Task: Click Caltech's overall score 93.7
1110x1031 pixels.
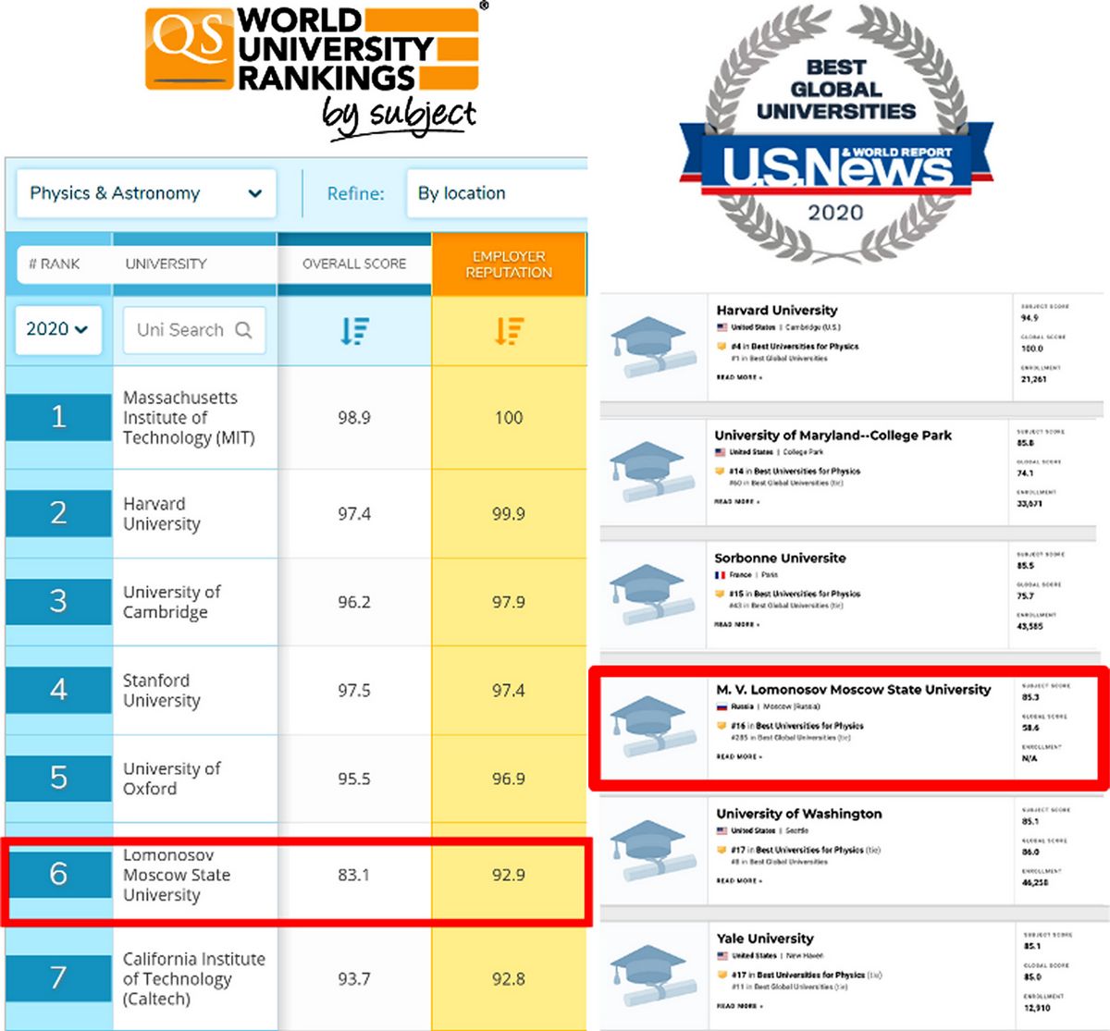Action: point(354,978)
